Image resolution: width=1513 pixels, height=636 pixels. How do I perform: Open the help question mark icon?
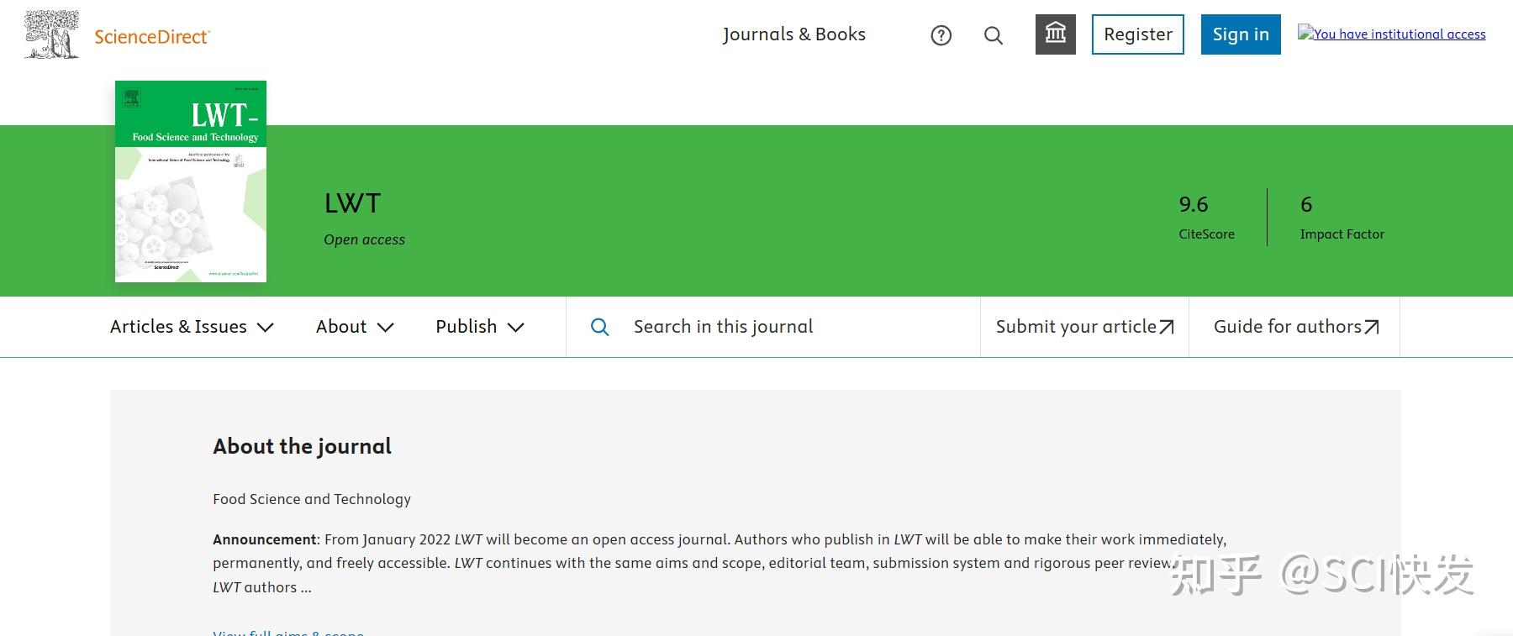click(x=941, y=35)
